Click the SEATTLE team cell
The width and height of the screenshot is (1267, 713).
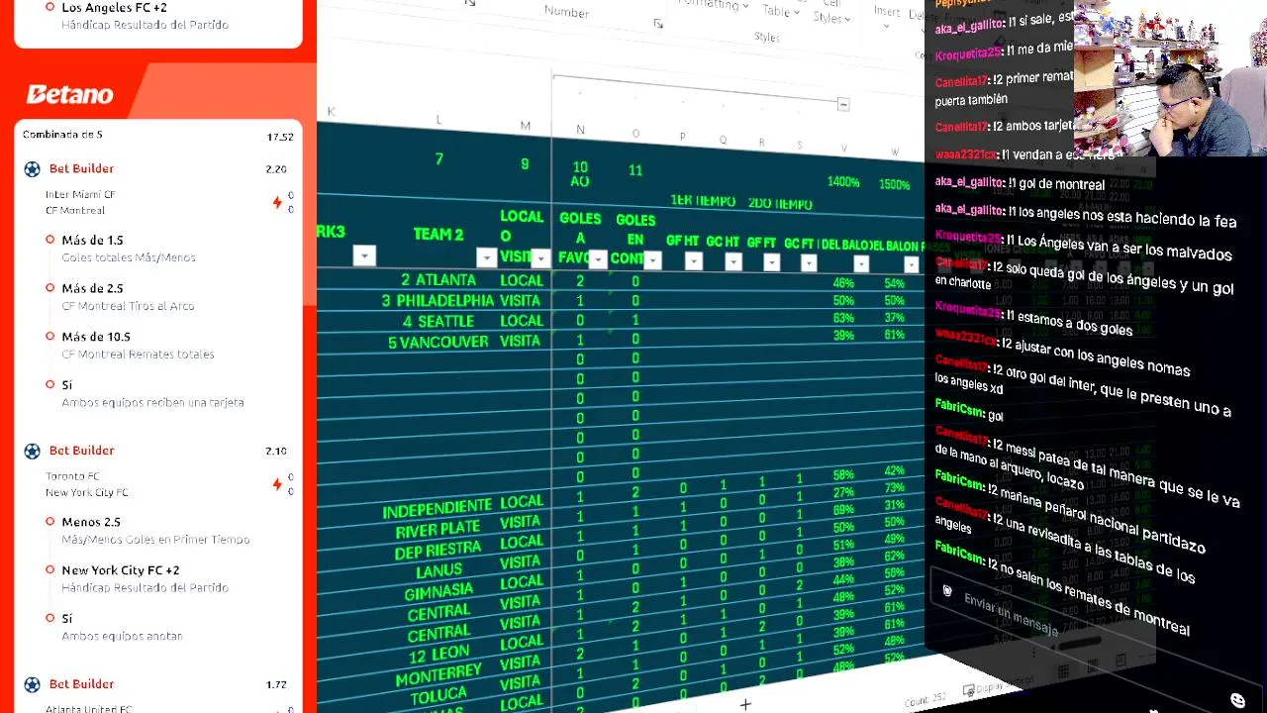pos(438,322)
